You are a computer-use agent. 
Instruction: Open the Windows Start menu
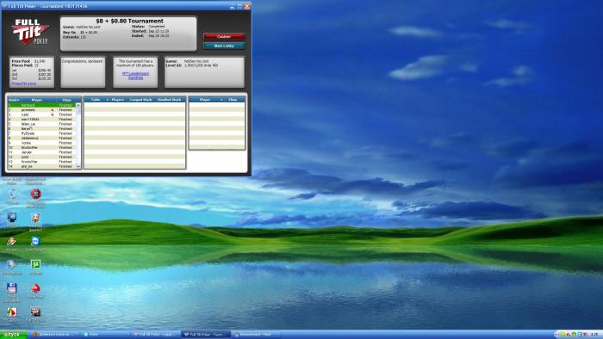(14, 335)
